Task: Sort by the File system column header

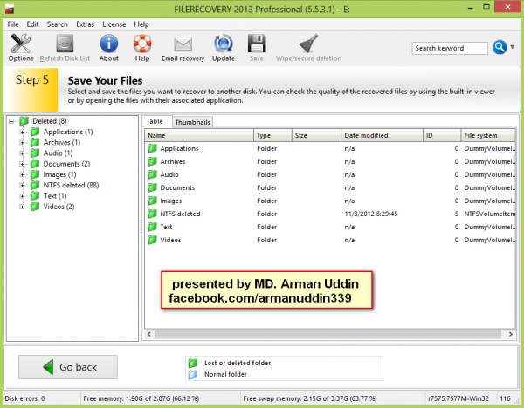Action: [488, 135]
